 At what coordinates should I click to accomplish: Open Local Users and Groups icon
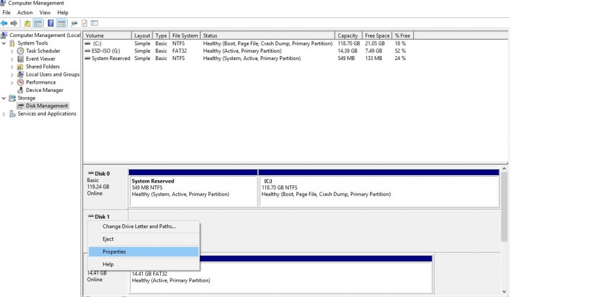[x=20, y=75]
